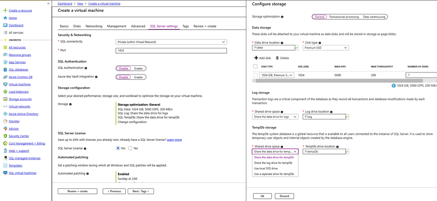Click the Home icon in the sidebar
The image size is (437, 201).
(5, 18)
